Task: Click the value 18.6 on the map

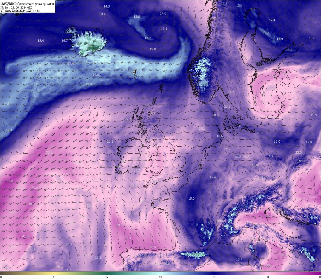Action: pyautogui.click(x=220, y=136)
